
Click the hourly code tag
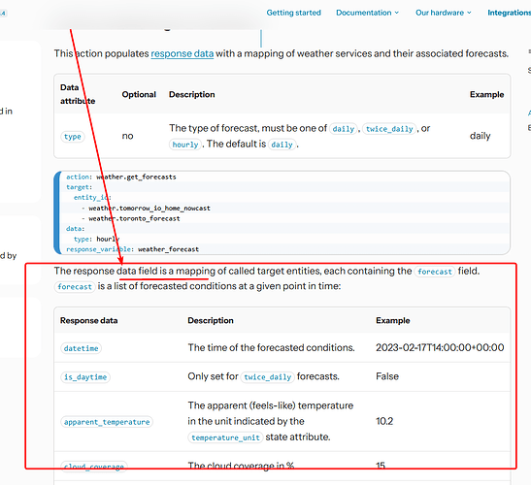click(x=185, y=145)
